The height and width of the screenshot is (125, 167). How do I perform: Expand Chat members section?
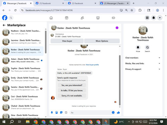click(143, 58)
